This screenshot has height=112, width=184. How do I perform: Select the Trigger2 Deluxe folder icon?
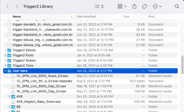pos(9,50)
